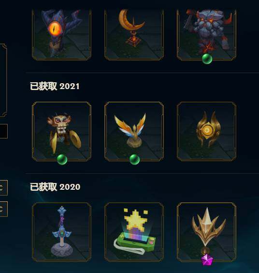Click the 已获取 2021 section header
The height and width of the screenshot is (273, 259).
pyautogui.click(x=55, y=86)
